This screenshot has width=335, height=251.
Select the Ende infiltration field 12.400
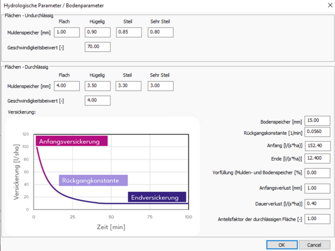click(x=317, y=159)
